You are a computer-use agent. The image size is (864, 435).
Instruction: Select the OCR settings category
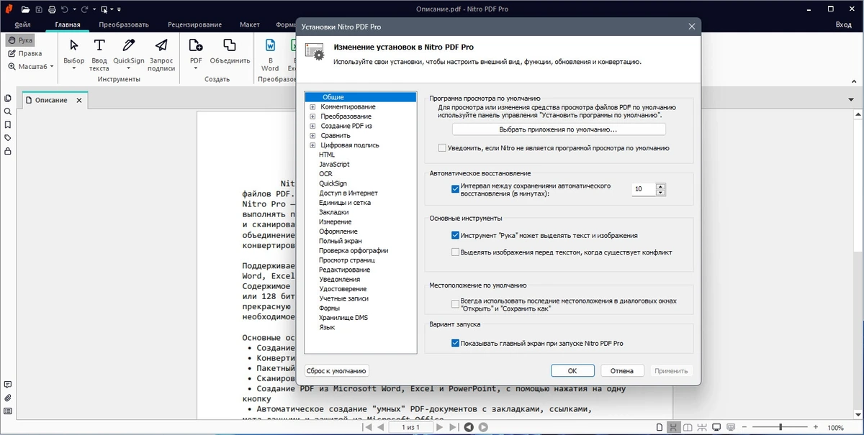coord(325,174)
